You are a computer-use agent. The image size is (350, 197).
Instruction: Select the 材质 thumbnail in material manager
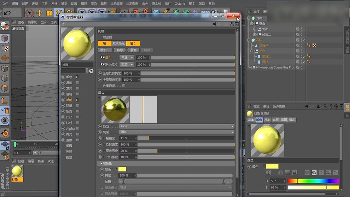coord(17,171)
